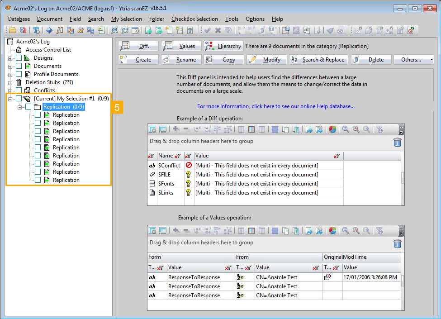Toggle the checkbox next to the Replication category
The image size is (441, 319).
[x=28, y=106]
